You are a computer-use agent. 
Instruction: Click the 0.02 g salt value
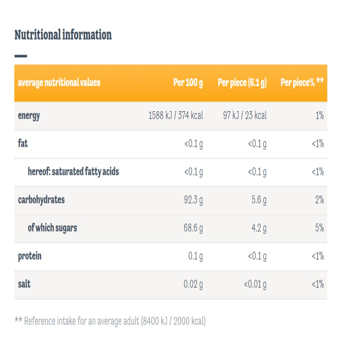(193, 284)
